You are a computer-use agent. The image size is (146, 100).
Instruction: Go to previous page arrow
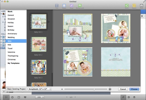point(67,97)
